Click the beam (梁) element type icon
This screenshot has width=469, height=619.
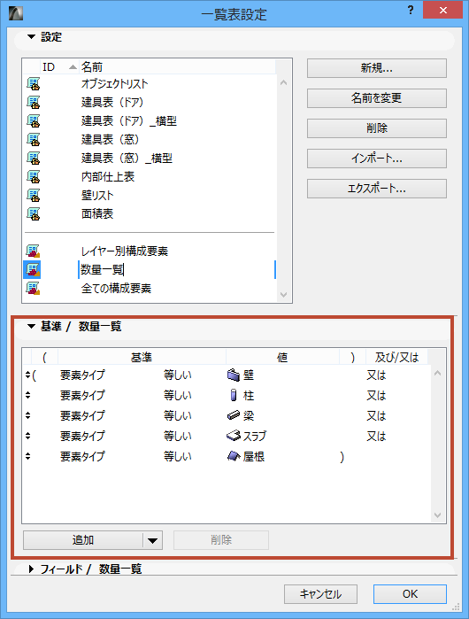tap(234, 415)
